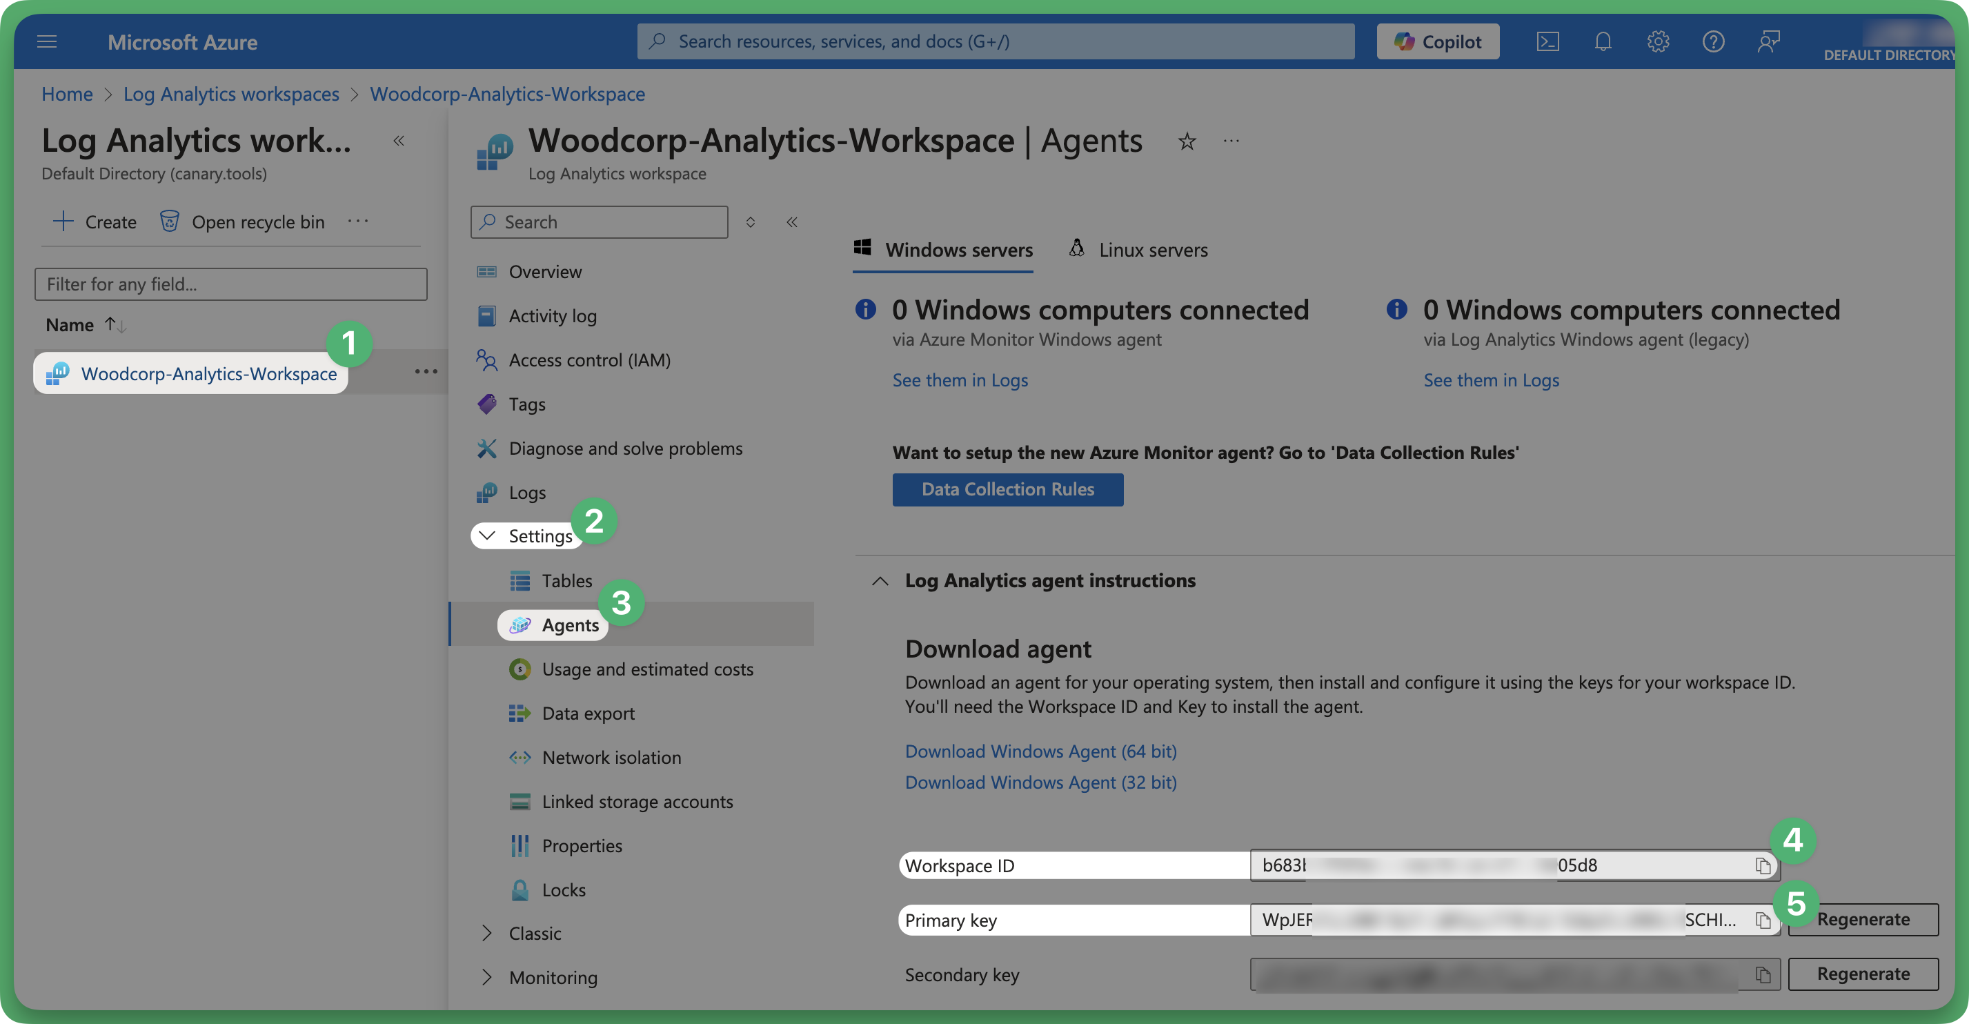Collapse the Log Analytics workspaces list pane

398,141
